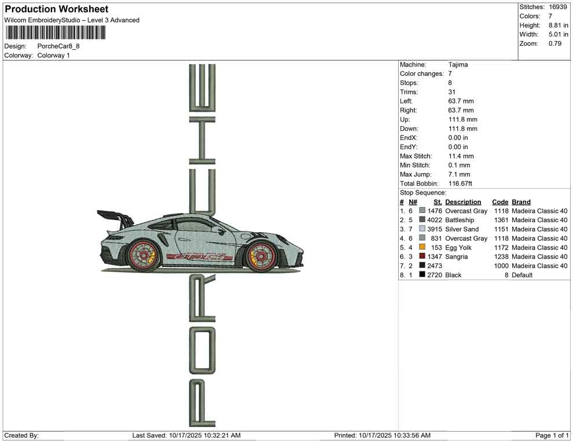Click the Battleship color swatch
The image size is (573, 441).
(x=422, y=220)
